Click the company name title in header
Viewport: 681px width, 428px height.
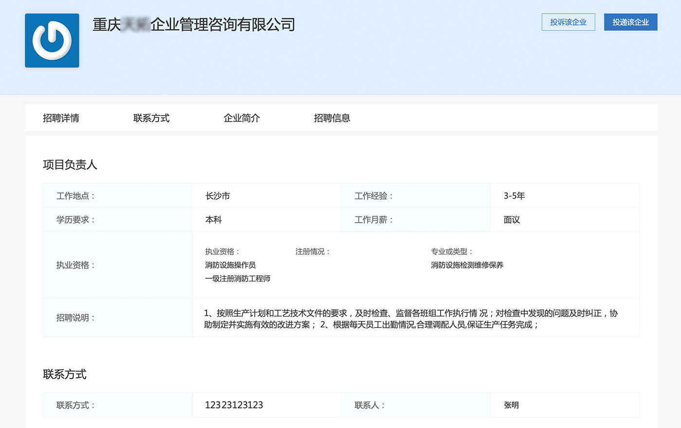[x=194, y=24]
